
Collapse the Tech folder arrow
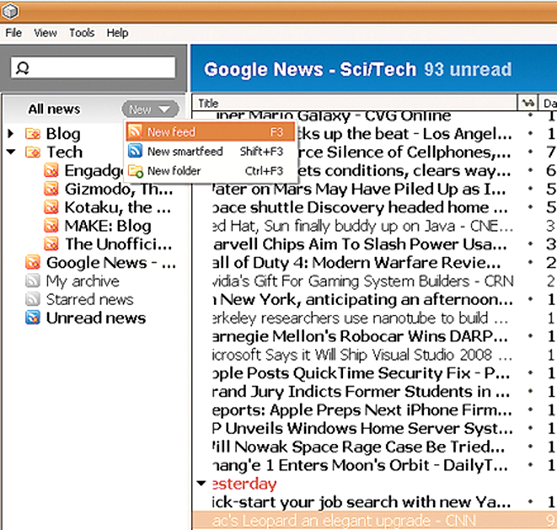point(11,152)
